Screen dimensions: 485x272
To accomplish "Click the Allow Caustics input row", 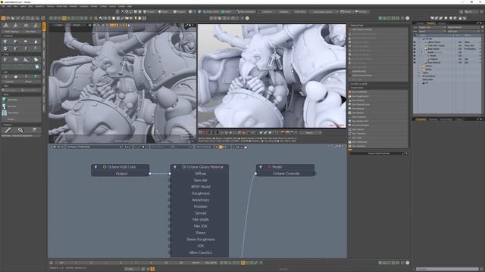I will click(200, 252).
